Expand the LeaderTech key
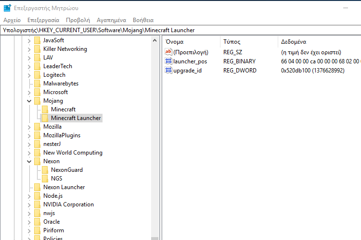The image size is (361, 240). pos(29,67)
